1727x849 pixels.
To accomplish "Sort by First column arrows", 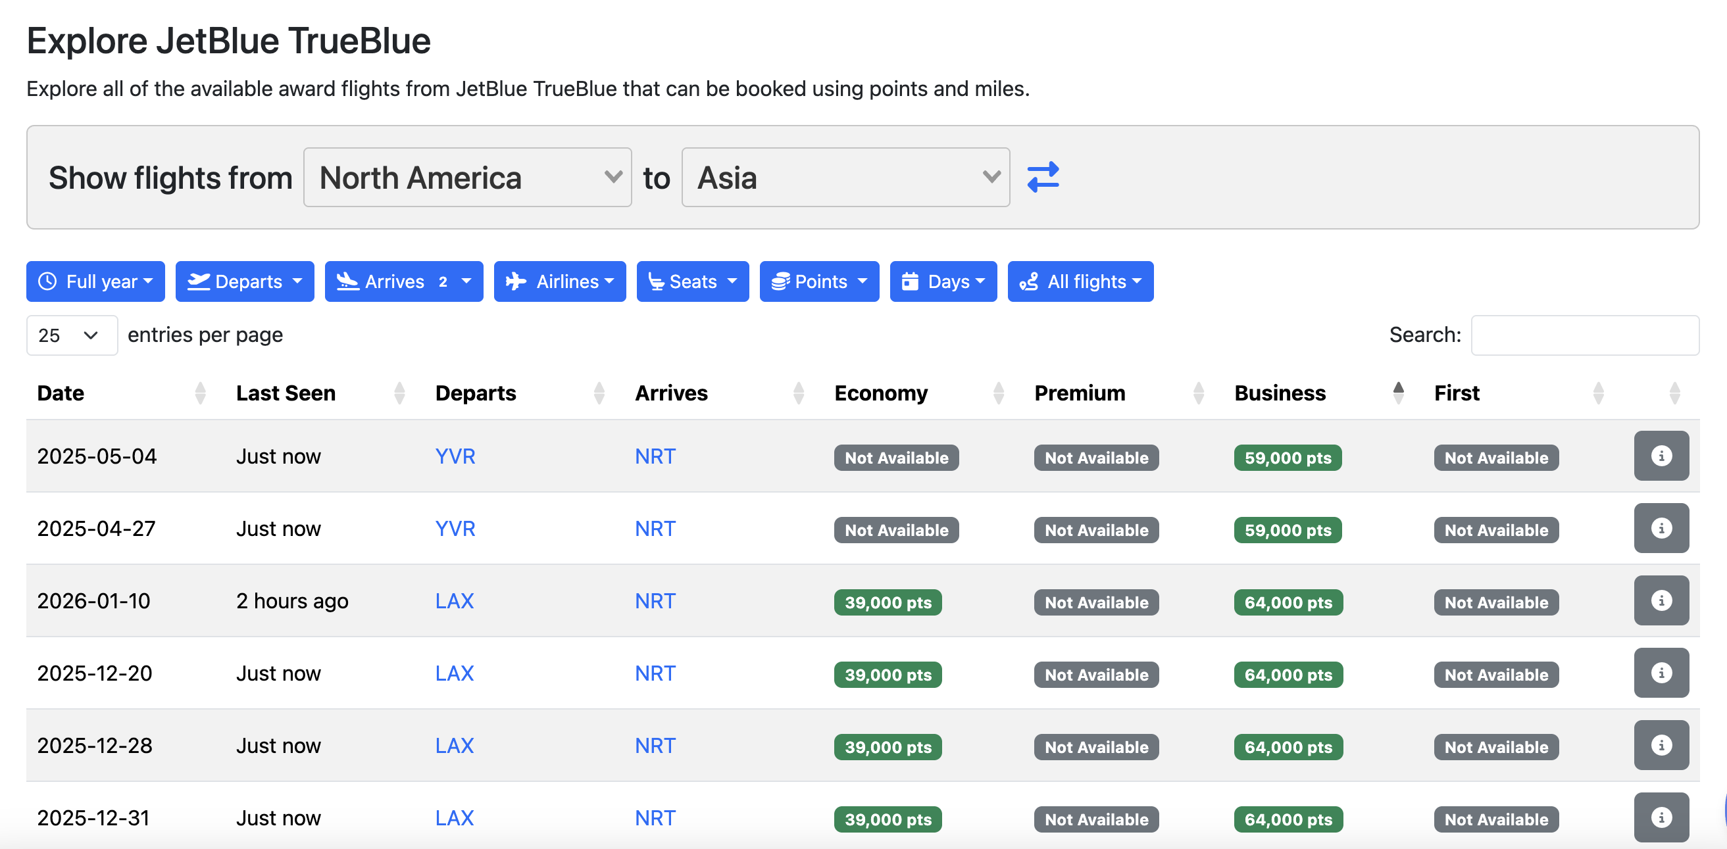I will [1598, 393].
